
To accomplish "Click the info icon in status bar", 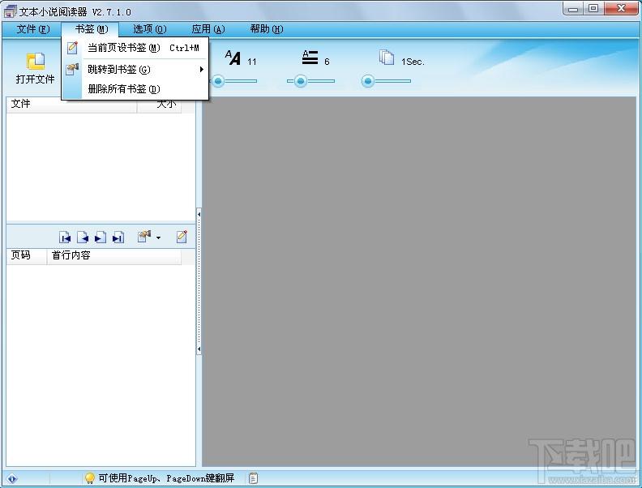I will pyautogui.click(x=12, y=478).
